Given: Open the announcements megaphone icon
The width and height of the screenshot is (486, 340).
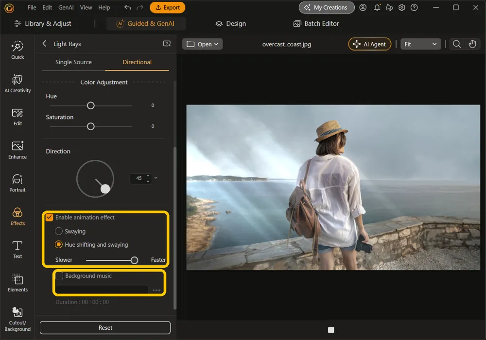Looking at the screenshot, I should tap(389, 7).
